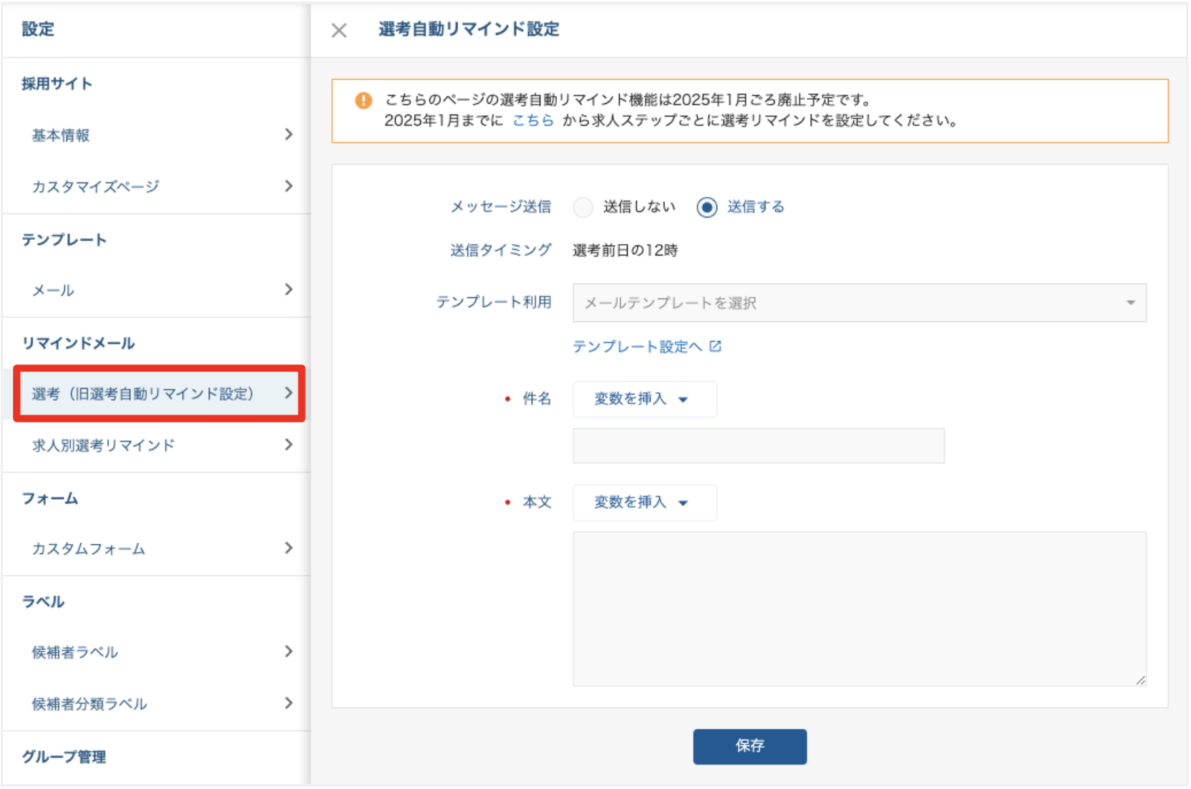Click the empty 件名 subject input field

pyautogui.click(x=758, y=445)
